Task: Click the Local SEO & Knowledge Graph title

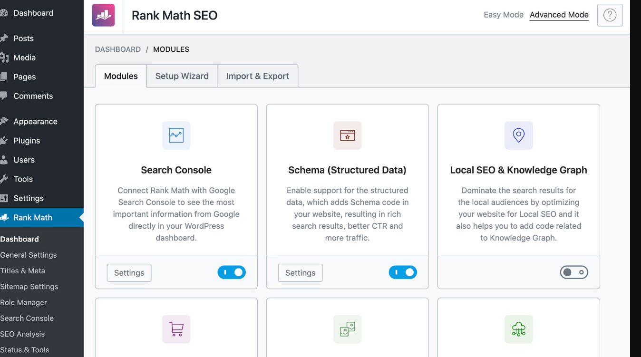Action: [518, 170]
